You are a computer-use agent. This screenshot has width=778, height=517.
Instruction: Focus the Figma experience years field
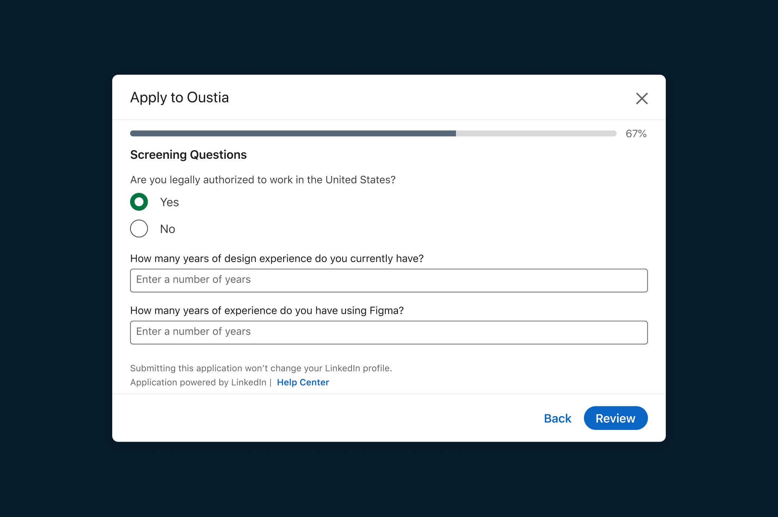pos(389,332)
